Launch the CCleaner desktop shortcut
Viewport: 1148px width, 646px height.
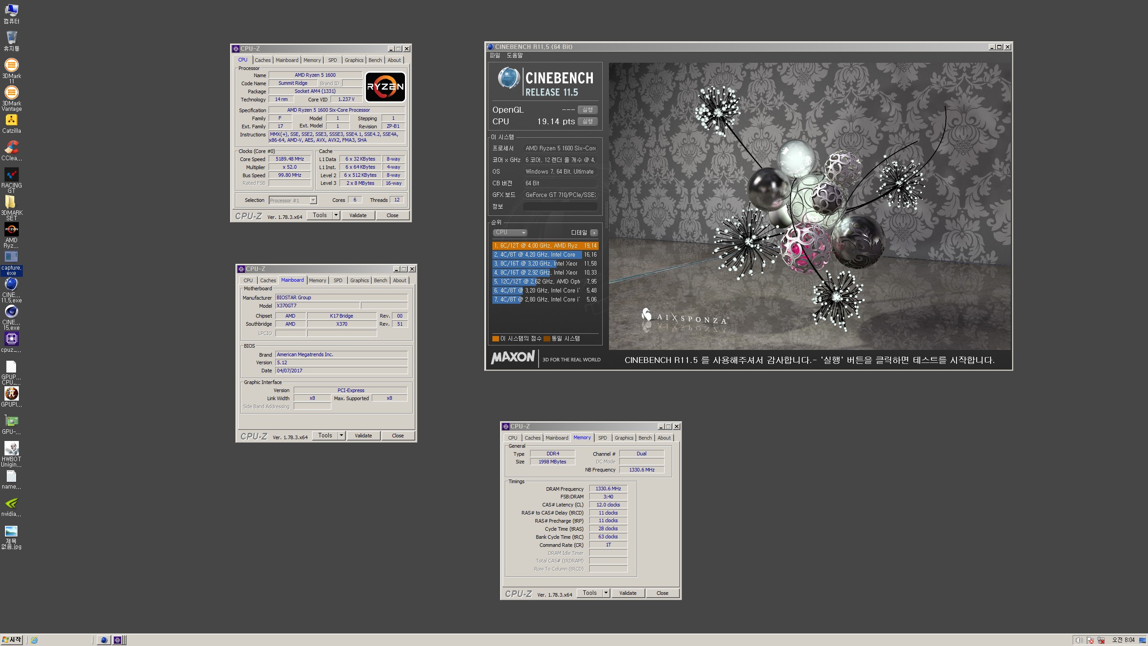tap(11, 151)
